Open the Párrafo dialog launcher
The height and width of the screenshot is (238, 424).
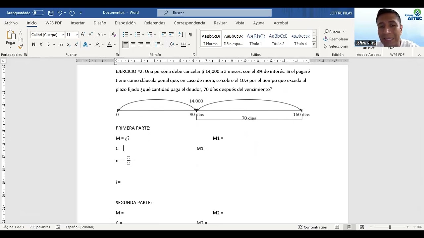click(x=194, y=55)
